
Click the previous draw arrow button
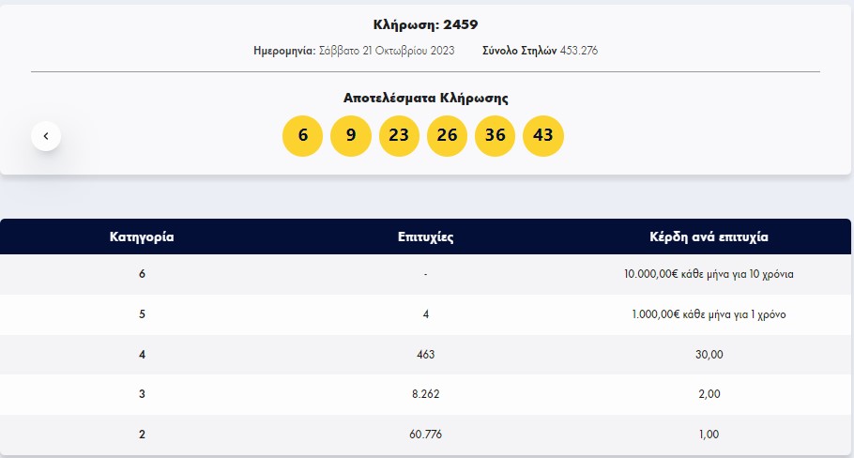(x=46, y=136)
